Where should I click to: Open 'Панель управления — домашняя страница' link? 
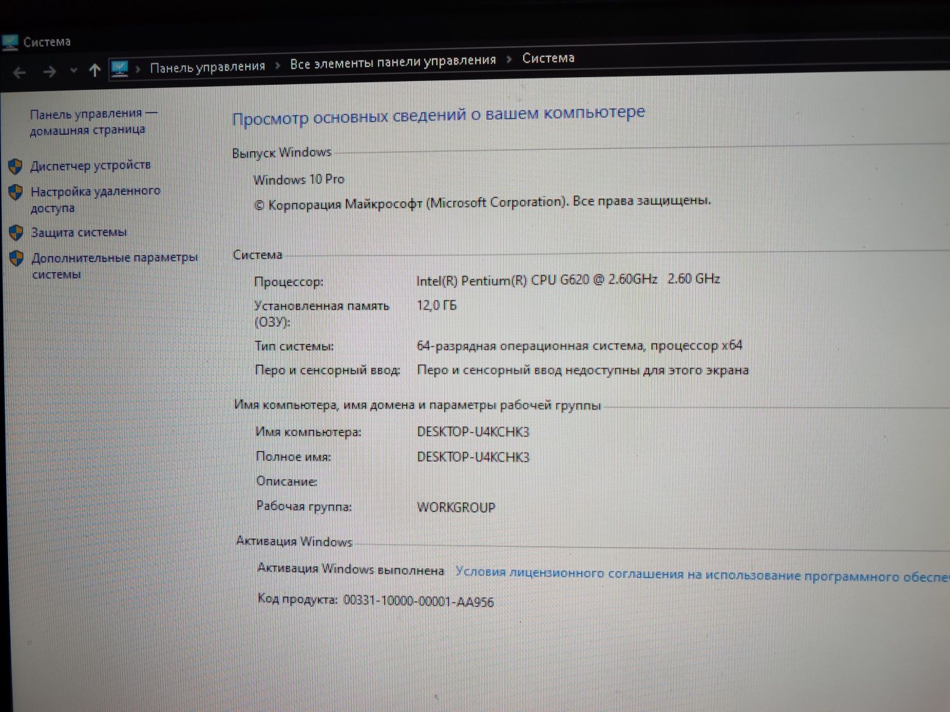[93, 122]
